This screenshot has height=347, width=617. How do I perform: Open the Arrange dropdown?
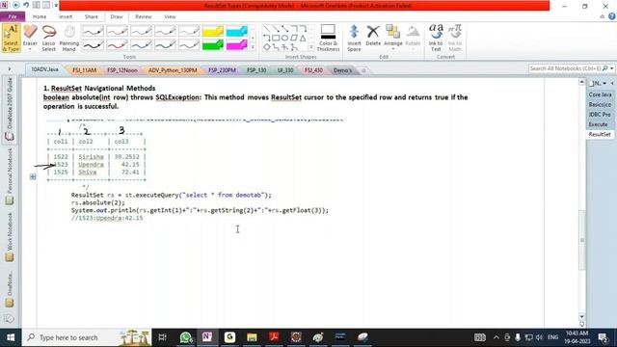click(393, 39)
